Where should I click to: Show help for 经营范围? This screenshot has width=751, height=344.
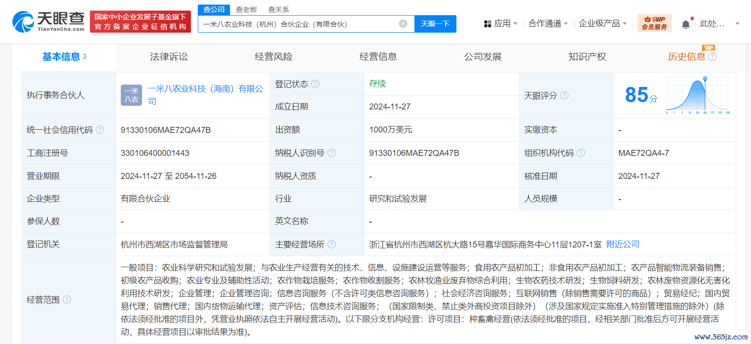[67, 299]
